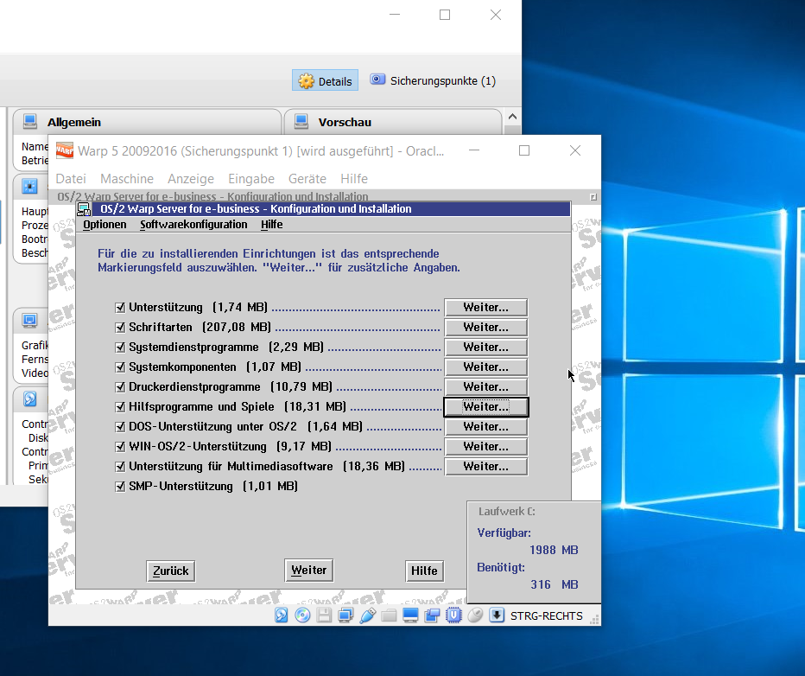
Task: Click the storage section disk icon in VirtualBox Manager
Action: tap(29, 399)
